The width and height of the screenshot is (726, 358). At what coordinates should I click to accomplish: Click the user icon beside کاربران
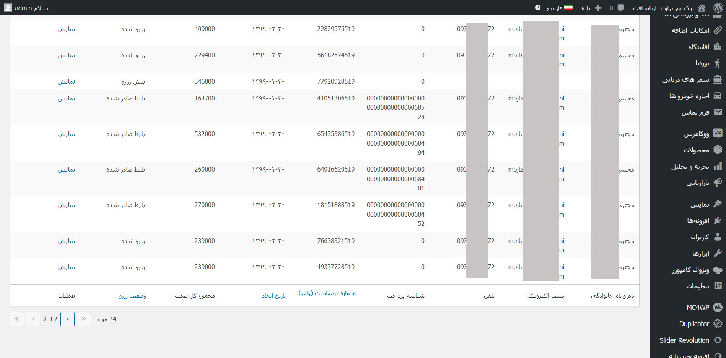718,237
